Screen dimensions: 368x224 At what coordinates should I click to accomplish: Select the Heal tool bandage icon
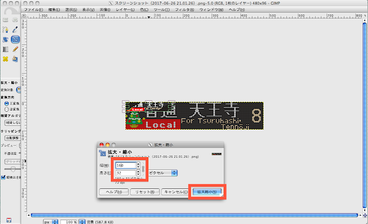5,59
